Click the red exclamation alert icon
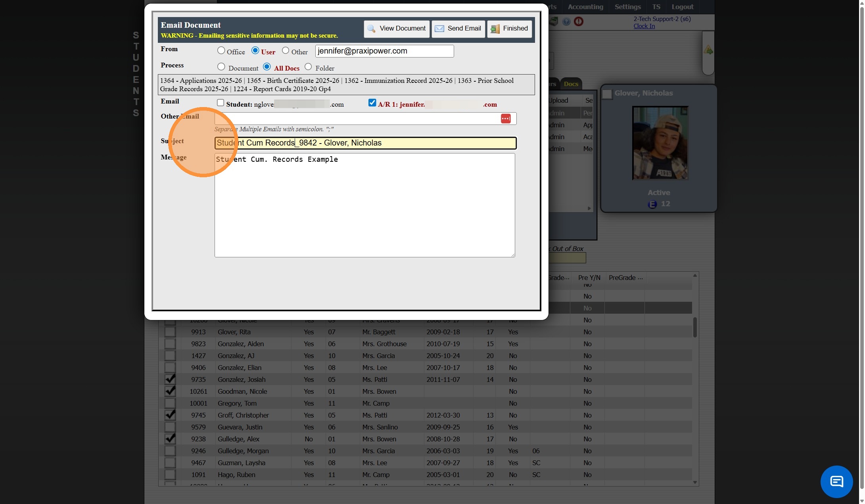Viewport: 865px width, 504px height. pos(579,21)
